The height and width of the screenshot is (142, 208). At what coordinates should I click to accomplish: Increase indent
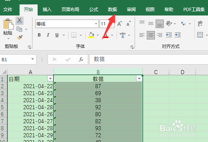coord(178,35)
